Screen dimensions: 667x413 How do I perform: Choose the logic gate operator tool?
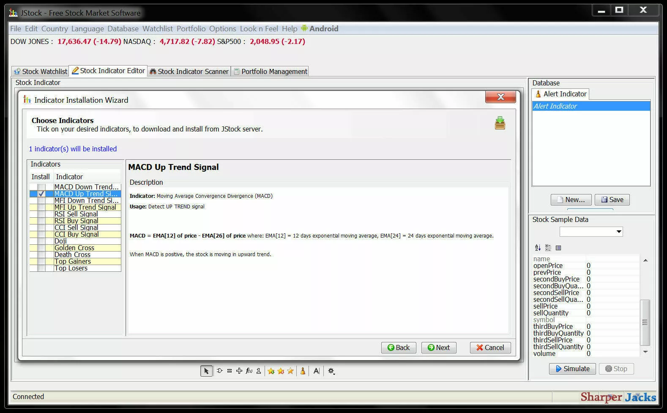coord(219,371)
